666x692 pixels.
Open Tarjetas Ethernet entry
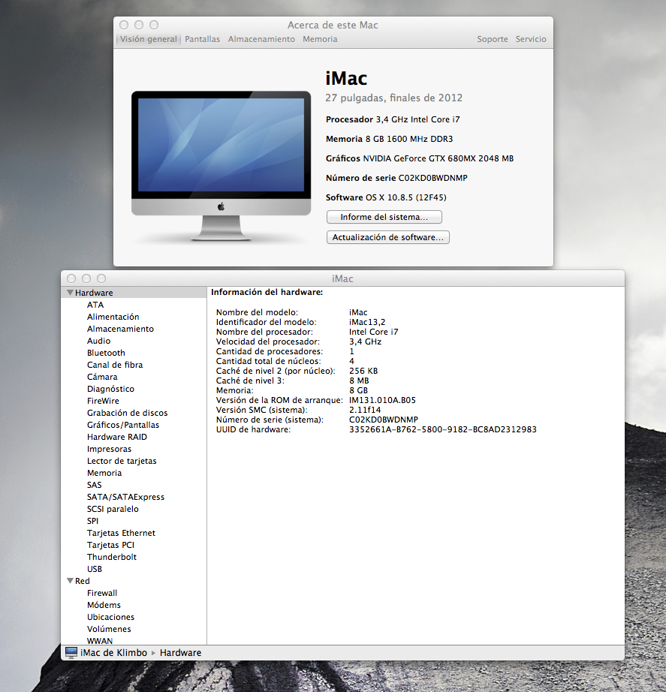(x=122, y=533)
